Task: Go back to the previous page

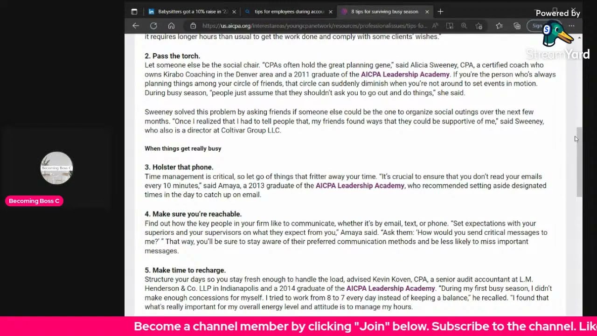Action: (x=136, y=26)
